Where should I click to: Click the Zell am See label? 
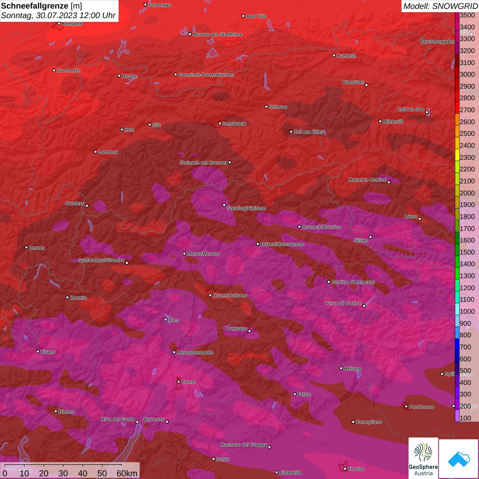click(x=411, y=109)
